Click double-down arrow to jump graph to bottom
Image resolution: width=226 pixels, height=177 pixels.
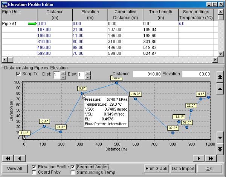click(220, 148)
